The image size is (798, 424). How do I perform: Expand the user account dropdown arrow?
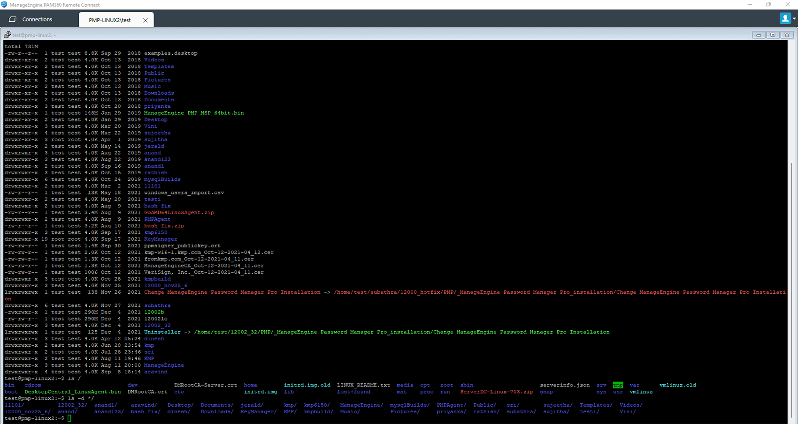(794, 19)
